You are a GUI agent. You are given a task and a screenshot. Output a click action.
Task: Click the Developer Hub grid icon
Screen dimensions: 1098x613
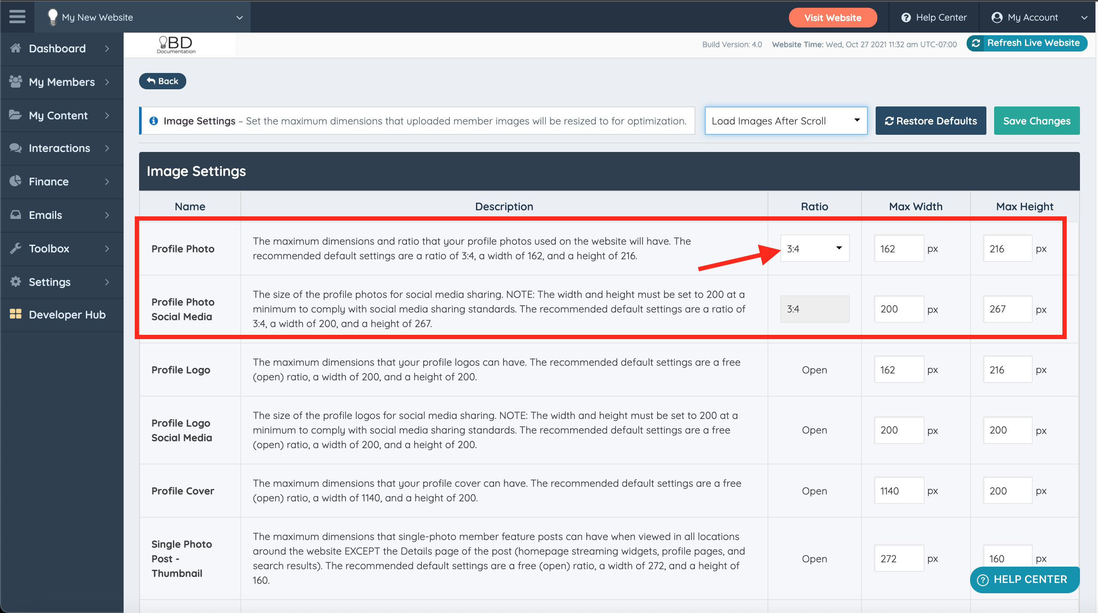click(16, 314)
